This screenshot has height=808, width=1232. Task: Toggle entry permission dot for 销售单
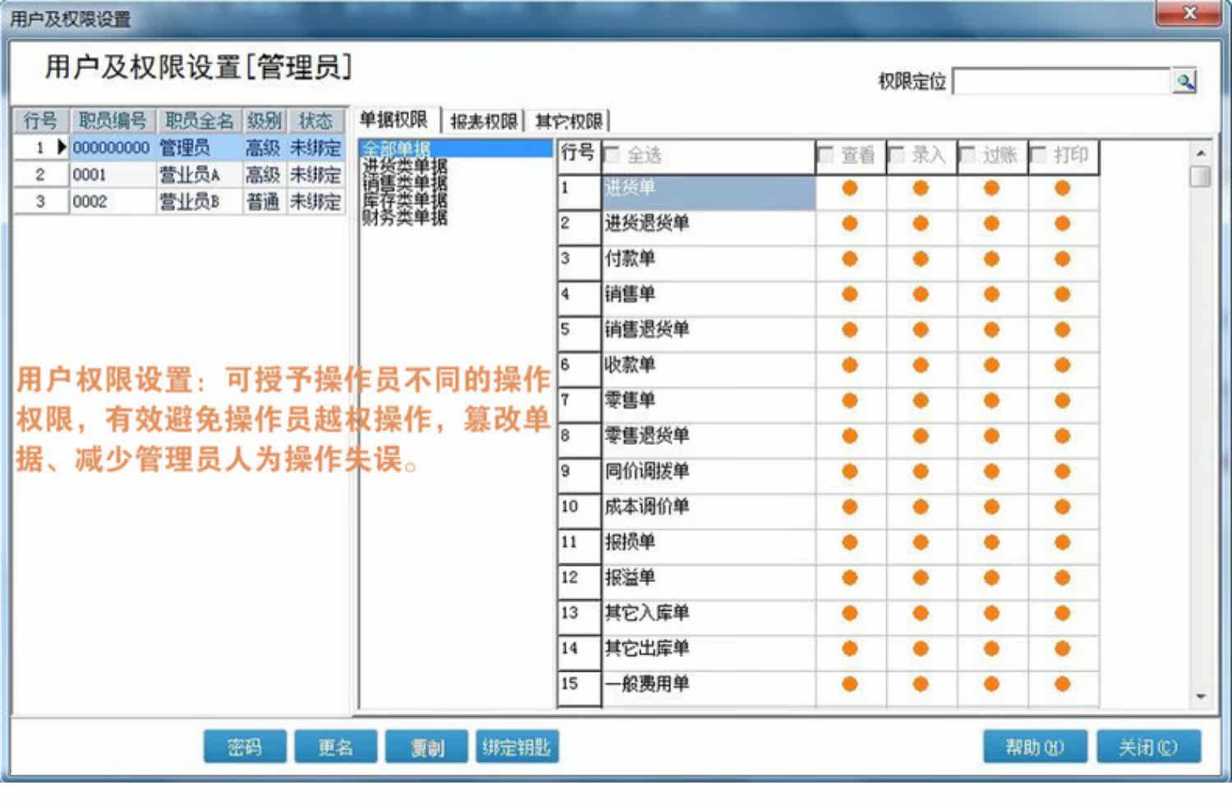(x=920, y=294)
